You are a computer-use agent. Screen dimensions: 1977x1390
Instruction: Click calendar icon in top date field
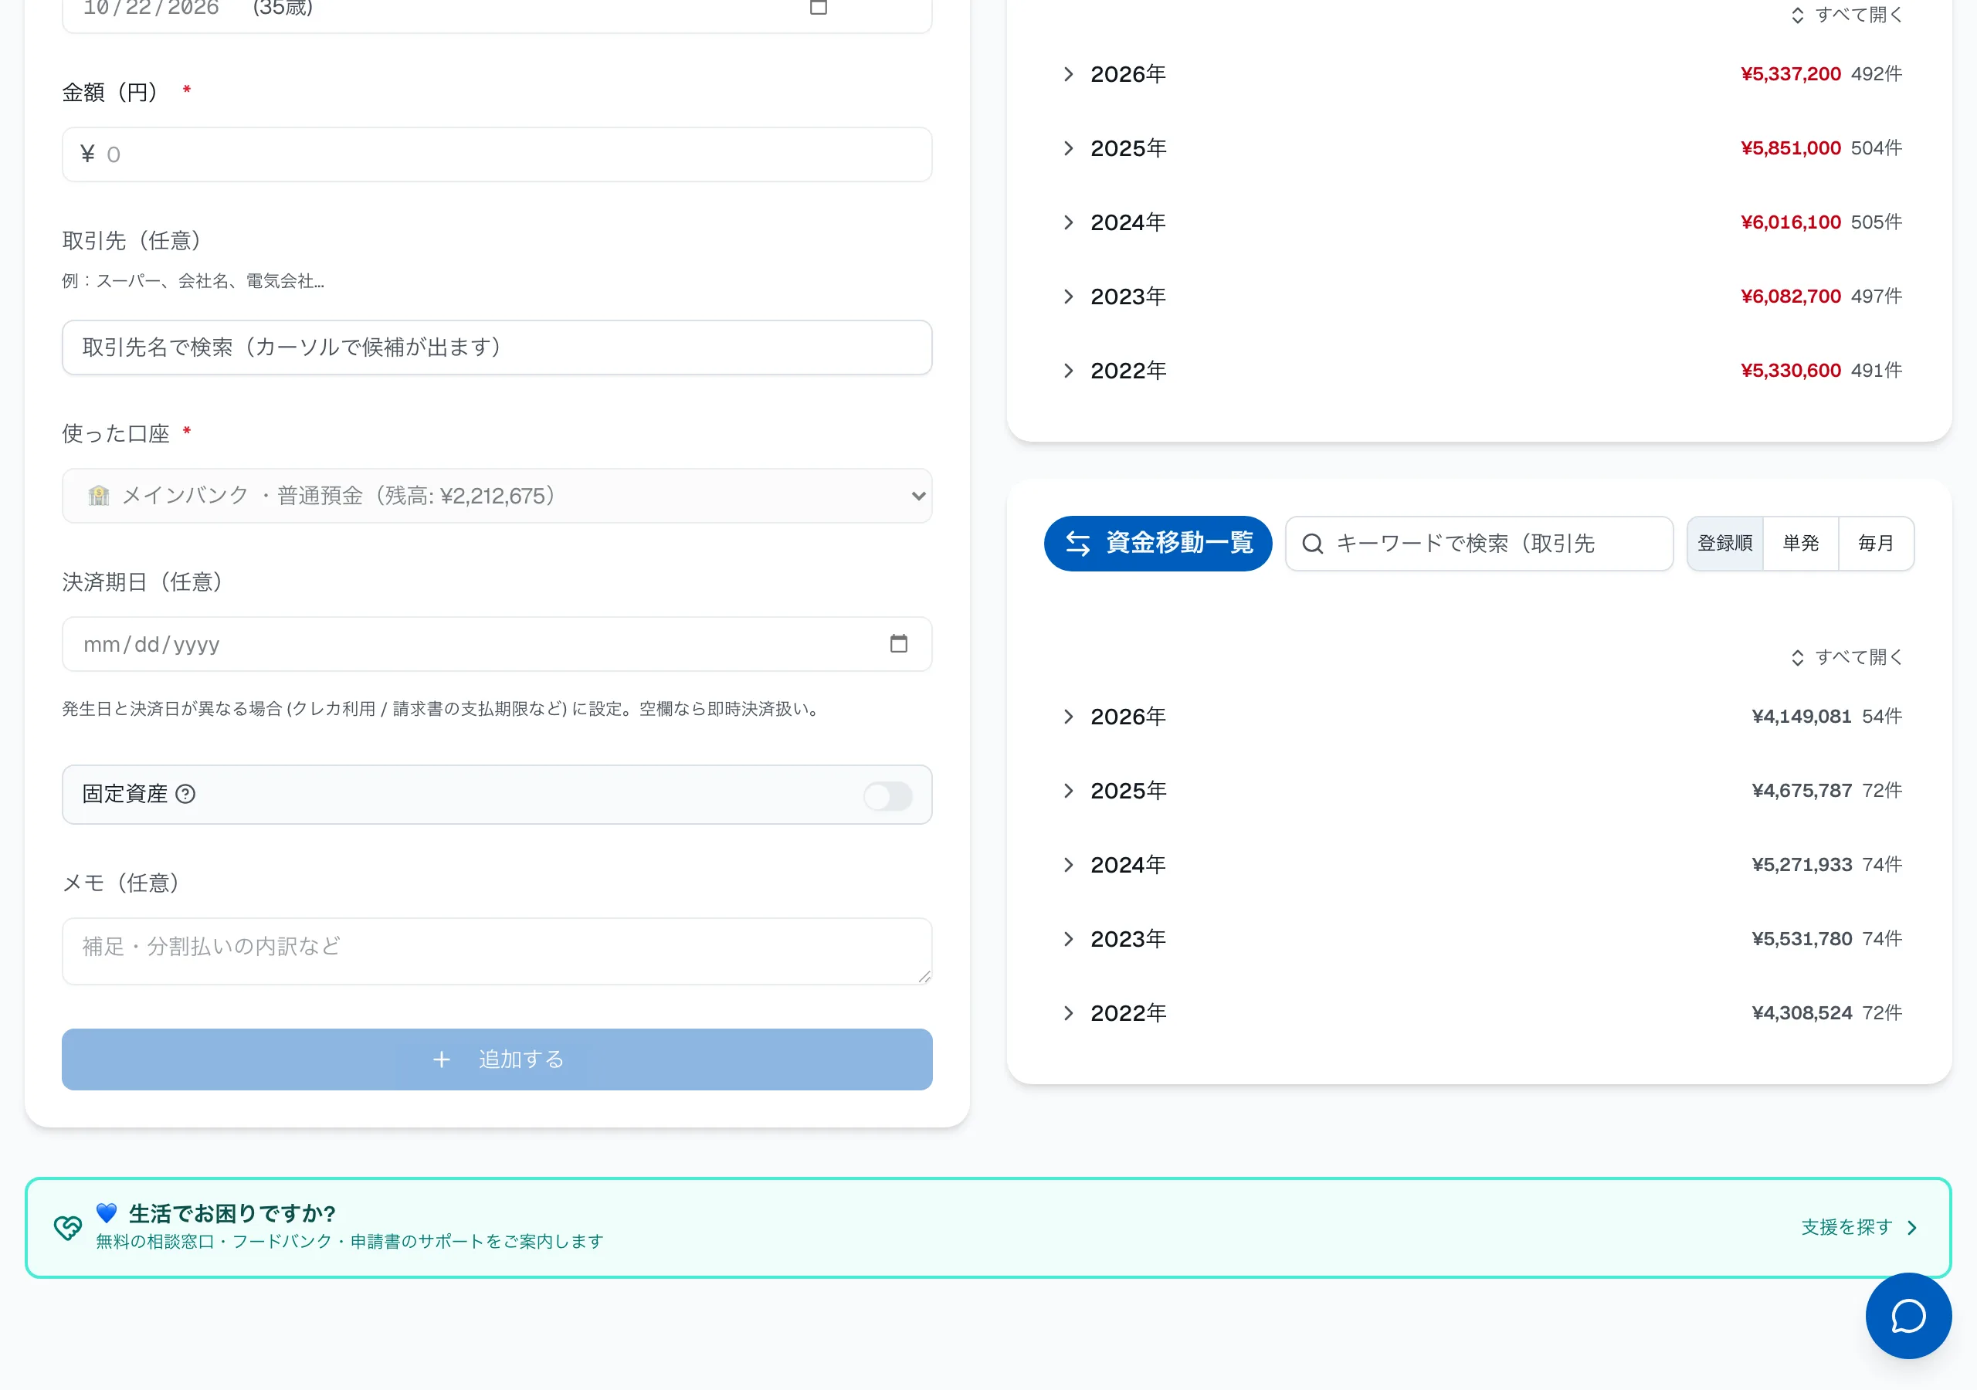[x=818, y=7]
